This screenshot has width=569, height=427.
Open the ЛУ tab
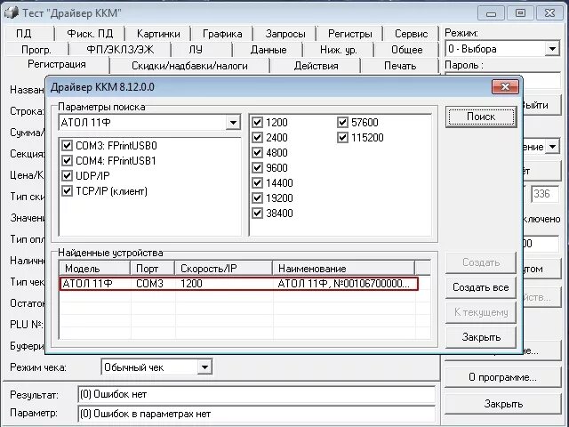[196, 50]
